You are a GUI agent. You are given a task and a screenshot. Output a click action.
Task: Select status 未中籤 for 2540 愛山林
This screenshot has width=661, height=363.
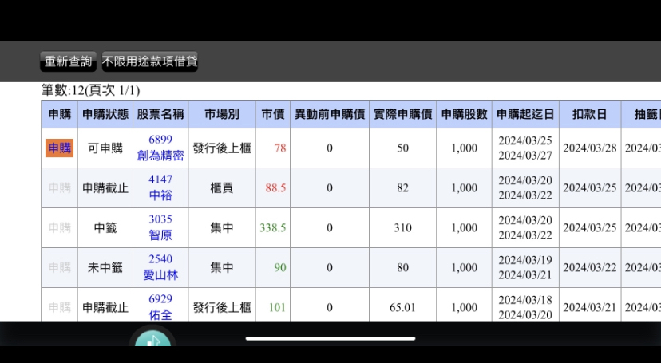tap(105, 268)
